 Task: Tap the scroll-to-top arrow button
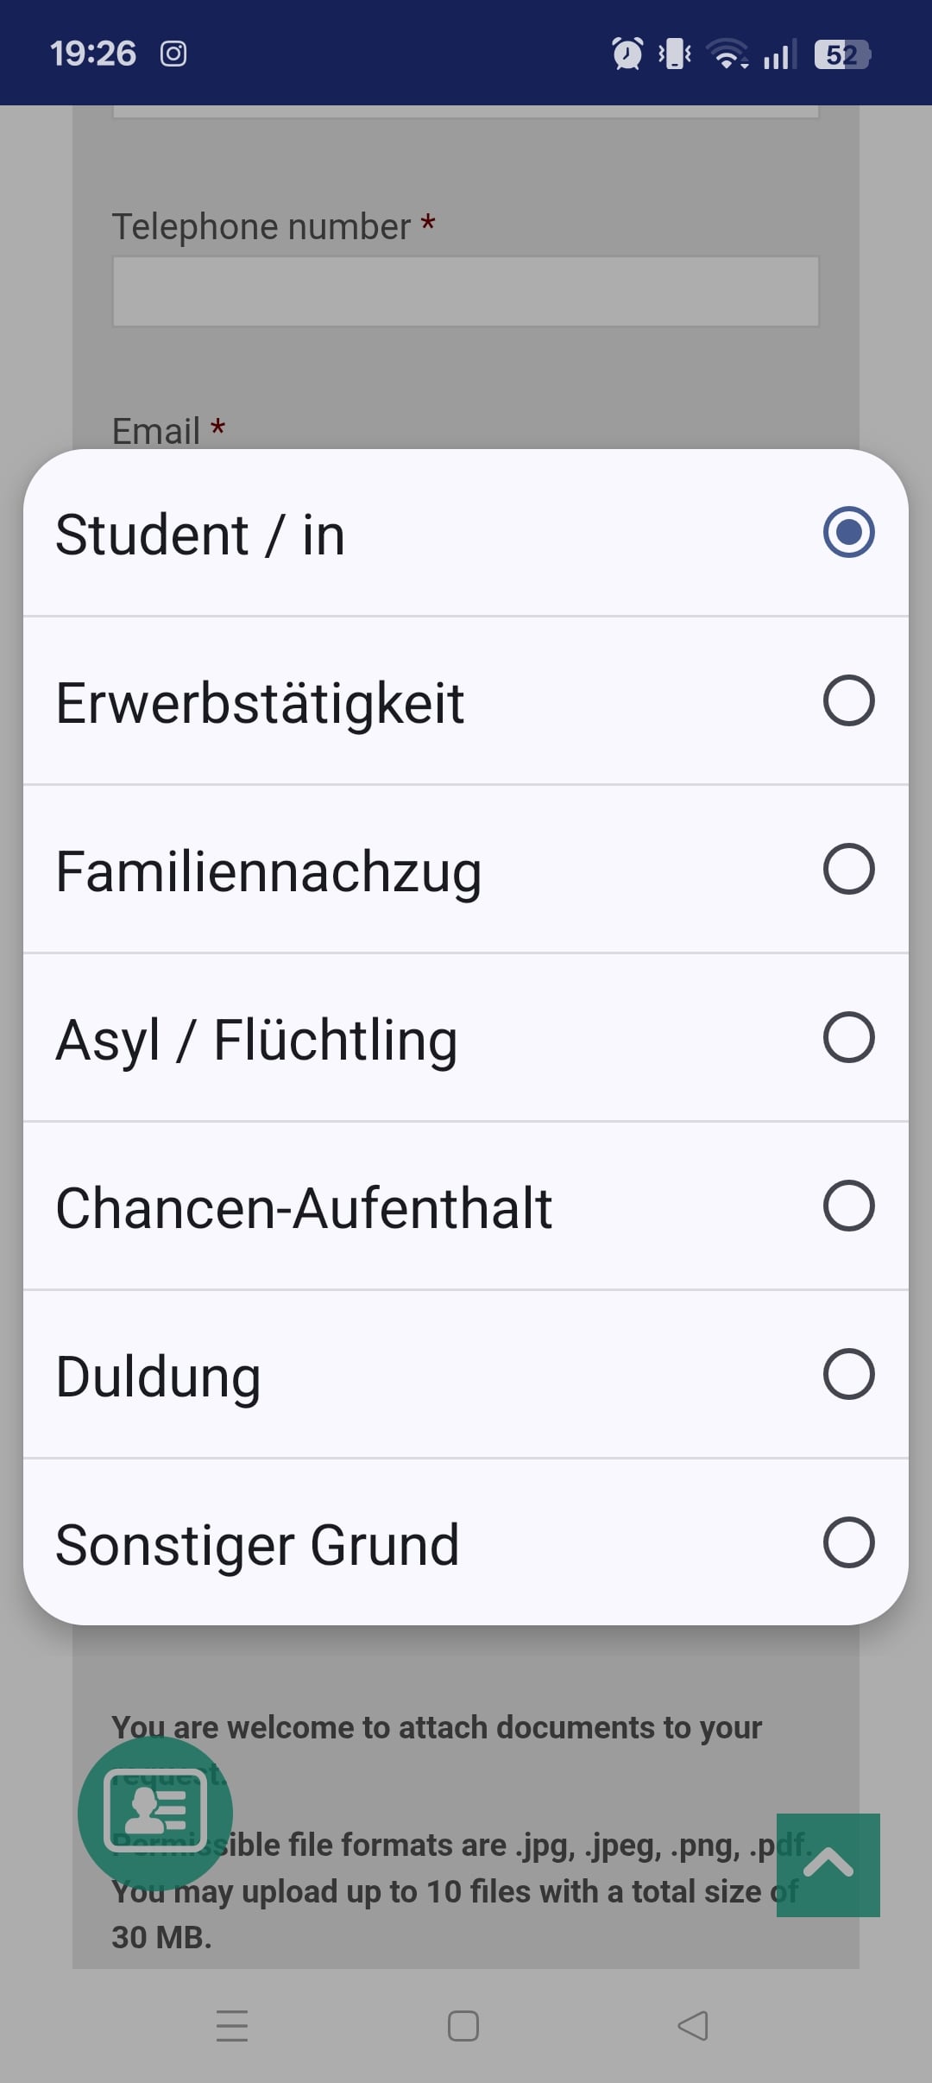[828, 1865]
